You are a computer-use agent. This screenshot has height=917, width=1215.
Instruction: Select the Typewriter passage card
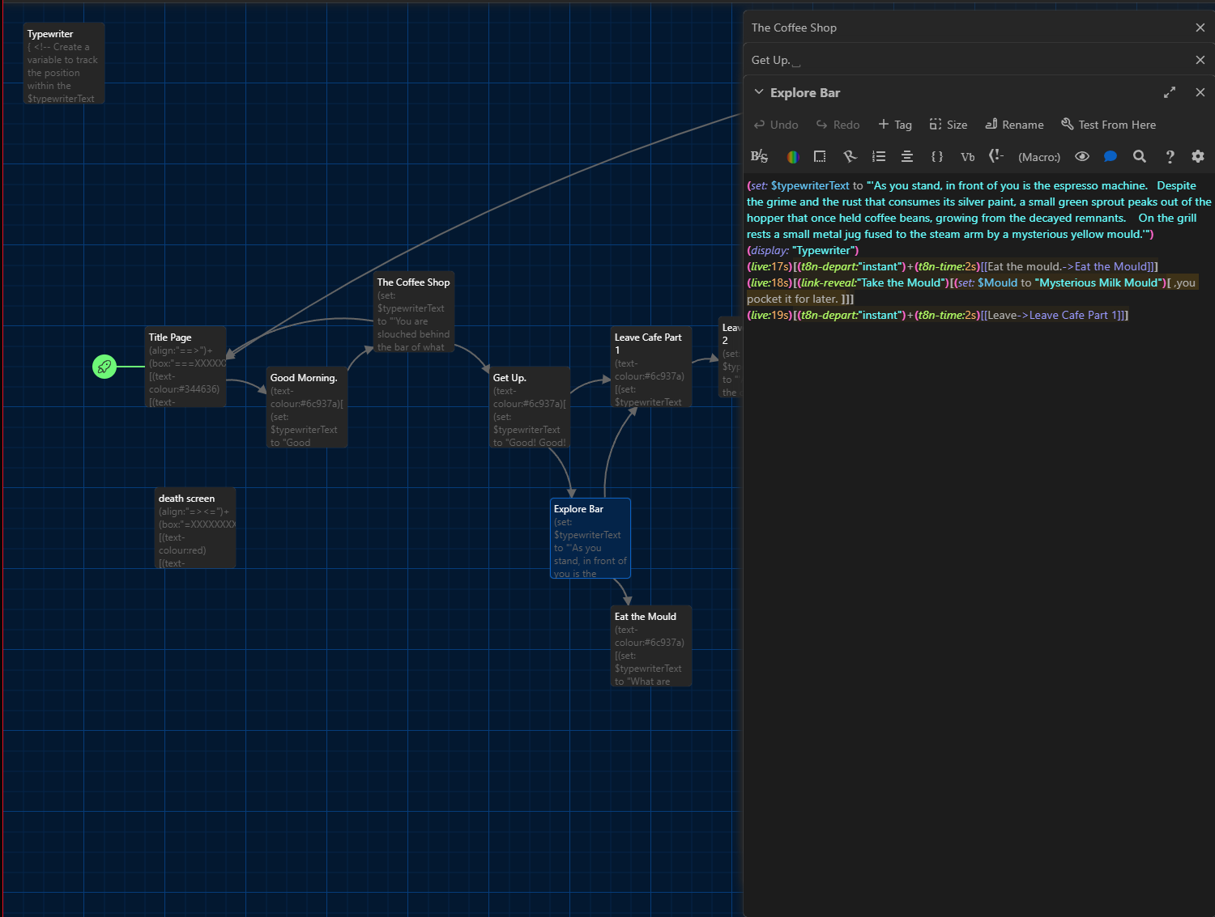pyautogui.click(x=64, y=64)
